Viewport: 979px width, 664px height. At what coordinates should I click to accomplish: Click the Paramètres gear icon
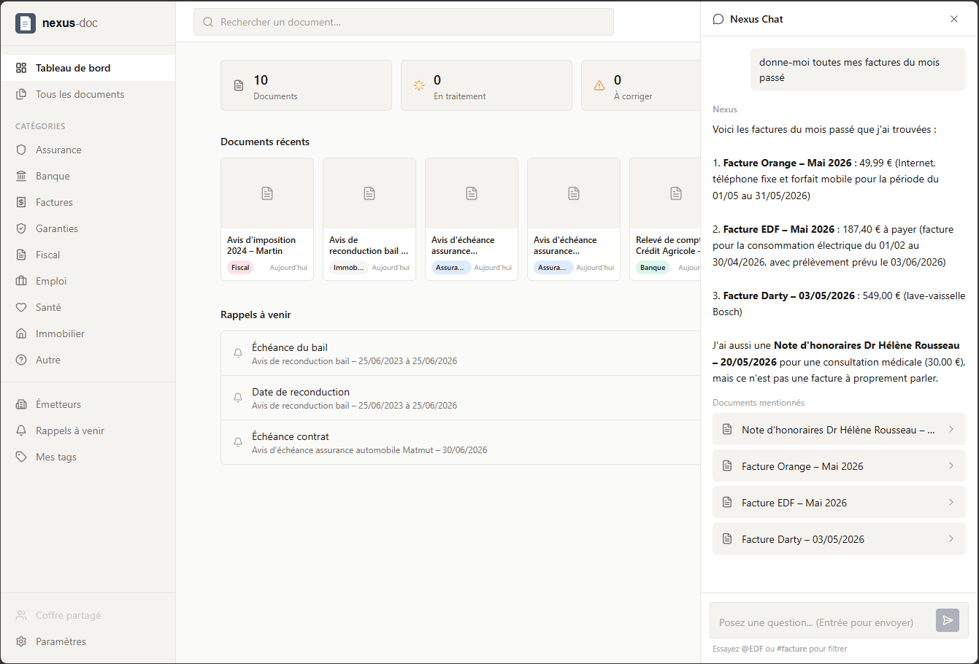21,641
